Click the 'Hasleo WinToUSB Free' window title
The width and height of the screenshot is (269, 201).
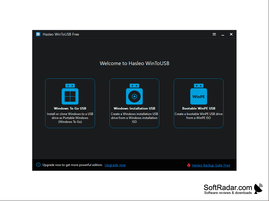pyautogui.click(x=61, y=34)
